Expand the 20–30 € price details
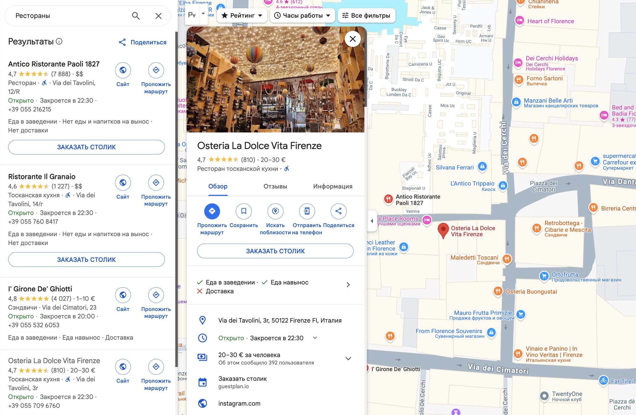 (x=348, y=358)
